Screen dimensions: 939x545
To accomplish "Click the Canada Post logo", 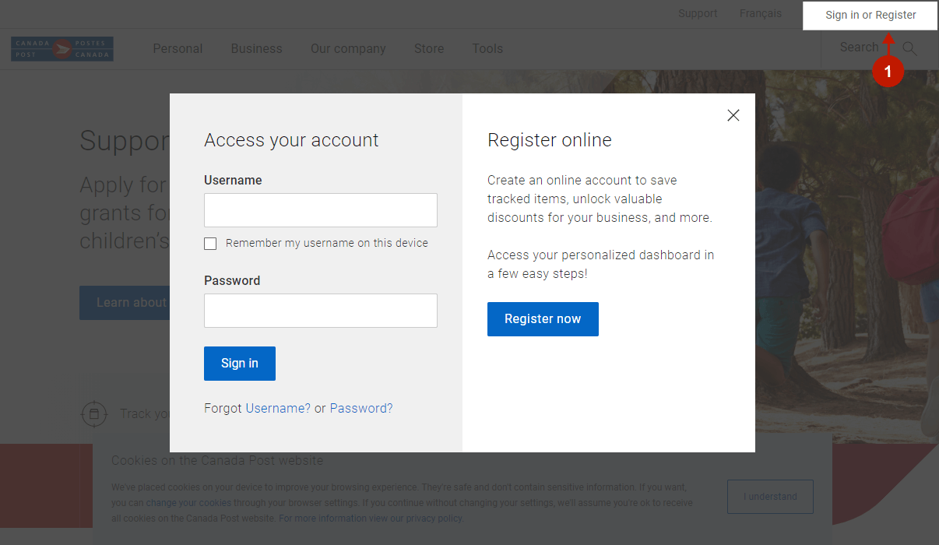I will pyautogui.click(x=62, y=49).
